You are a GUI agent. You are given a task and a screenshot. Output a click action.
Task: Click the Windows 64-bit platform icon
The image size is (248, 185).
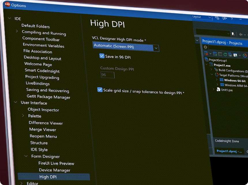(221, 80)
